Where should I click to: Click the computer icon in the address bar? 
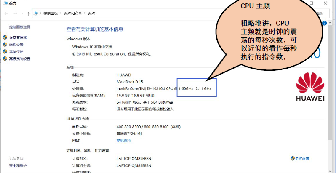click(x=36, y=13)
